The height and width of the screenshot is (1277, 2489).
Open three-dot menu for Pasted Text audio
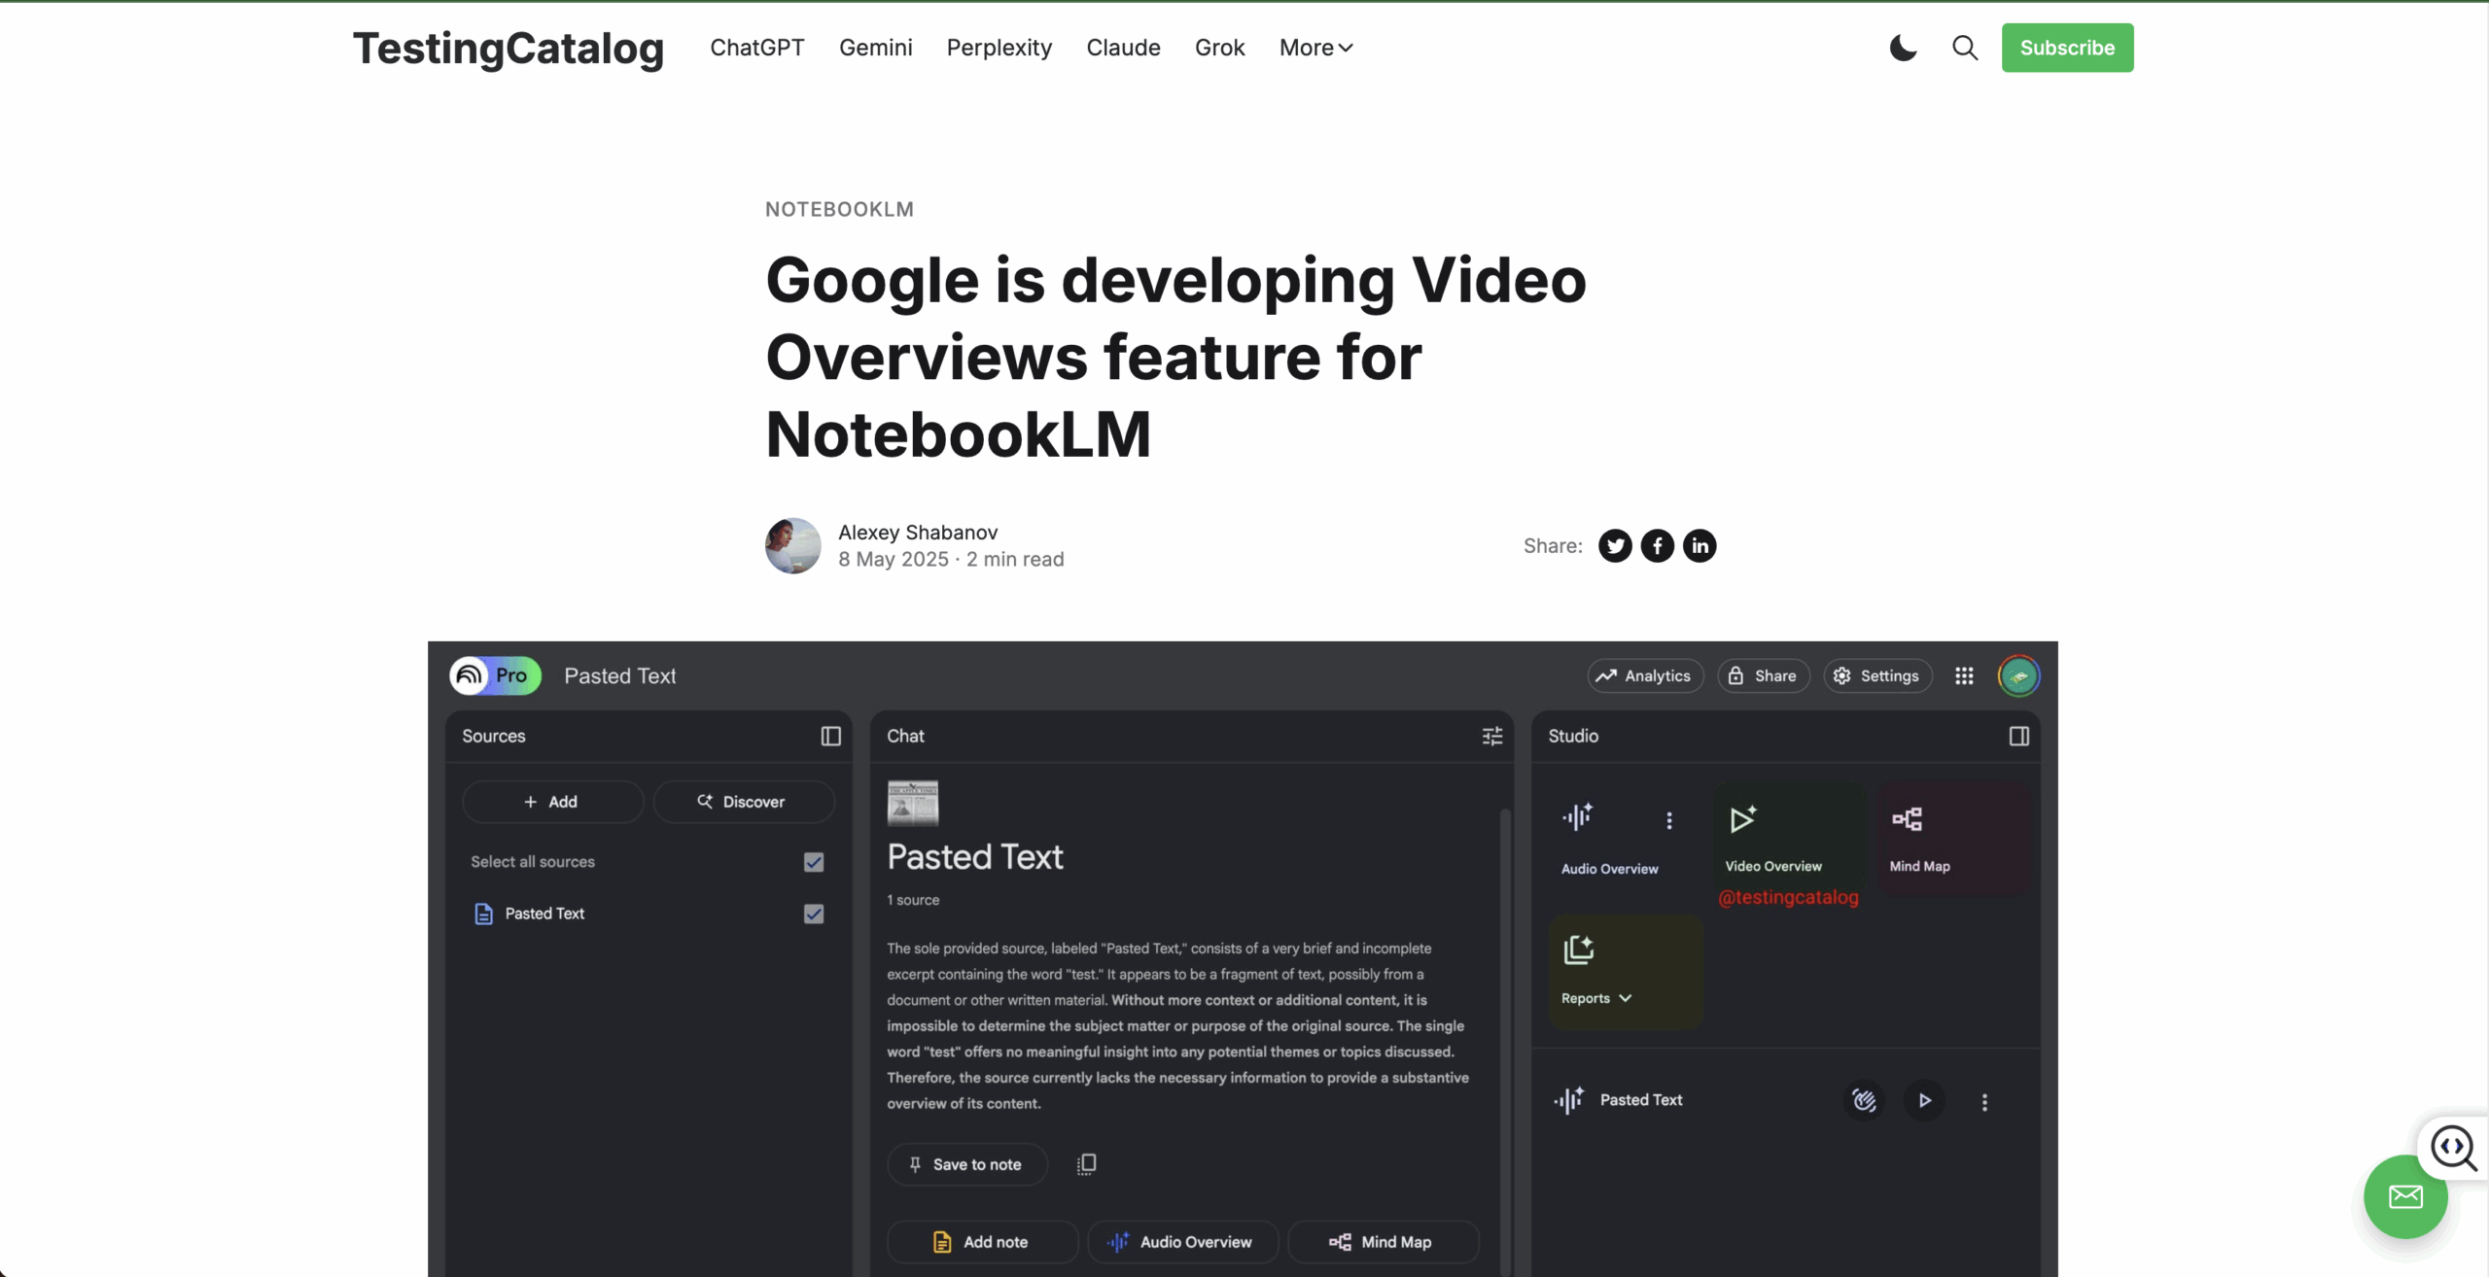click(x=1984, y=1101)
